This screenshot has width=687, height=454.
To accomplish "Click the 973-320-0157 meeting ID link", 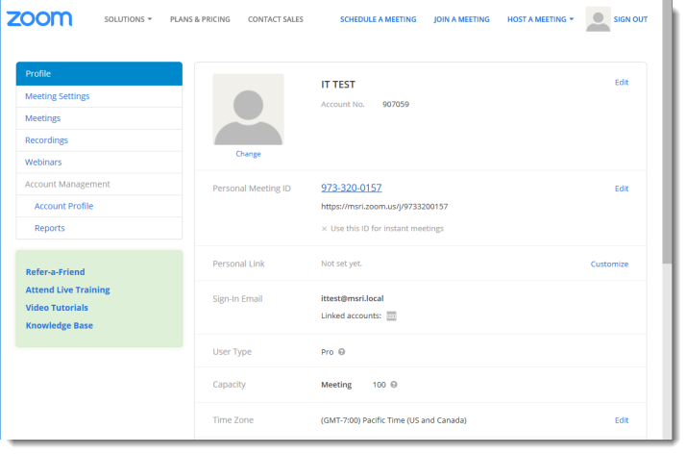I will [351, 188].
